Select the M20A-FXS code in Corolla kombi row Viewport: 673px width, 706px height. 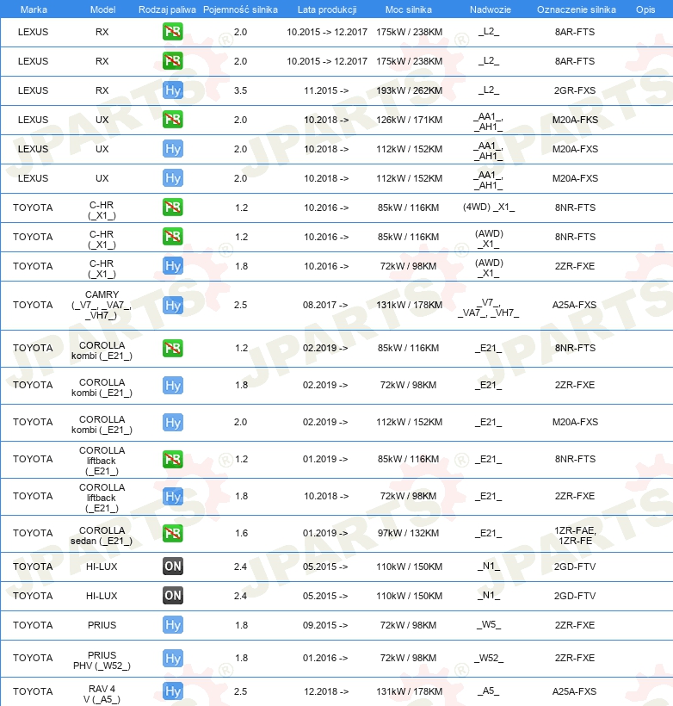point(575,422)
